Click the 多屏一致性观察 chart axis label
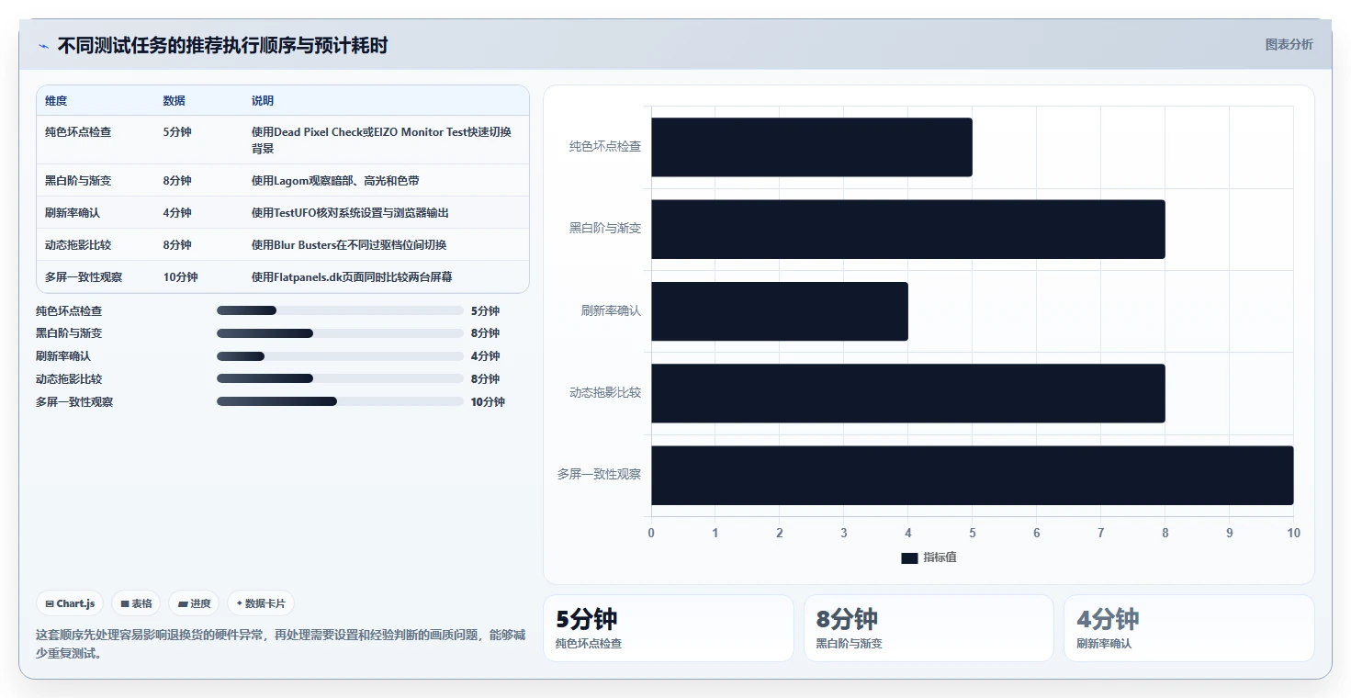Screen dimensions: 1351x698 tap(599, 475)
